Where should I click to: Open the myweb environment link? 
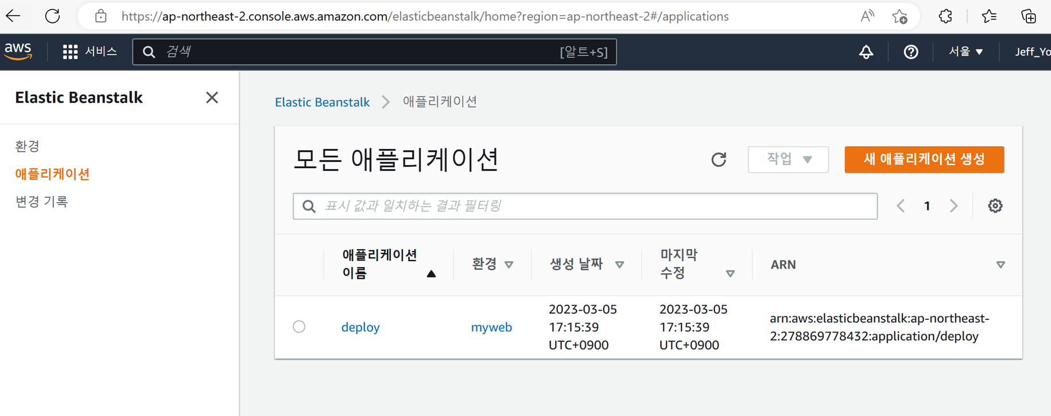pyautogui.click(x=491, y=327)
